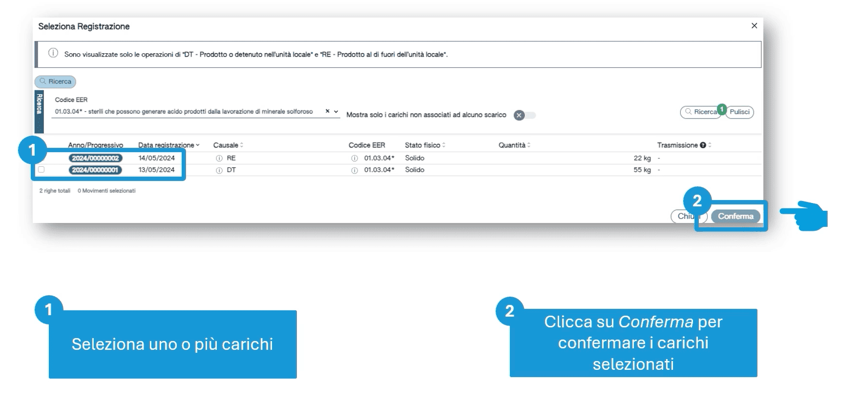Click the info icon in the notice banner

click(x=53, y=53)
